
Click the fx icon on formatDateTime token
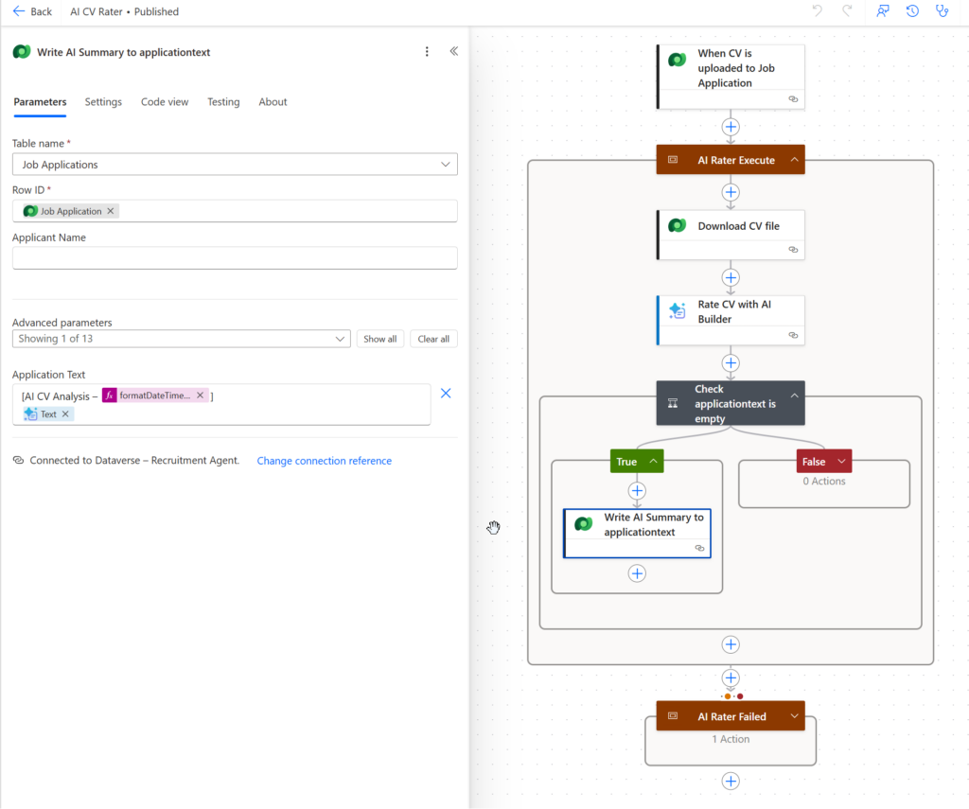click(110, 395)
